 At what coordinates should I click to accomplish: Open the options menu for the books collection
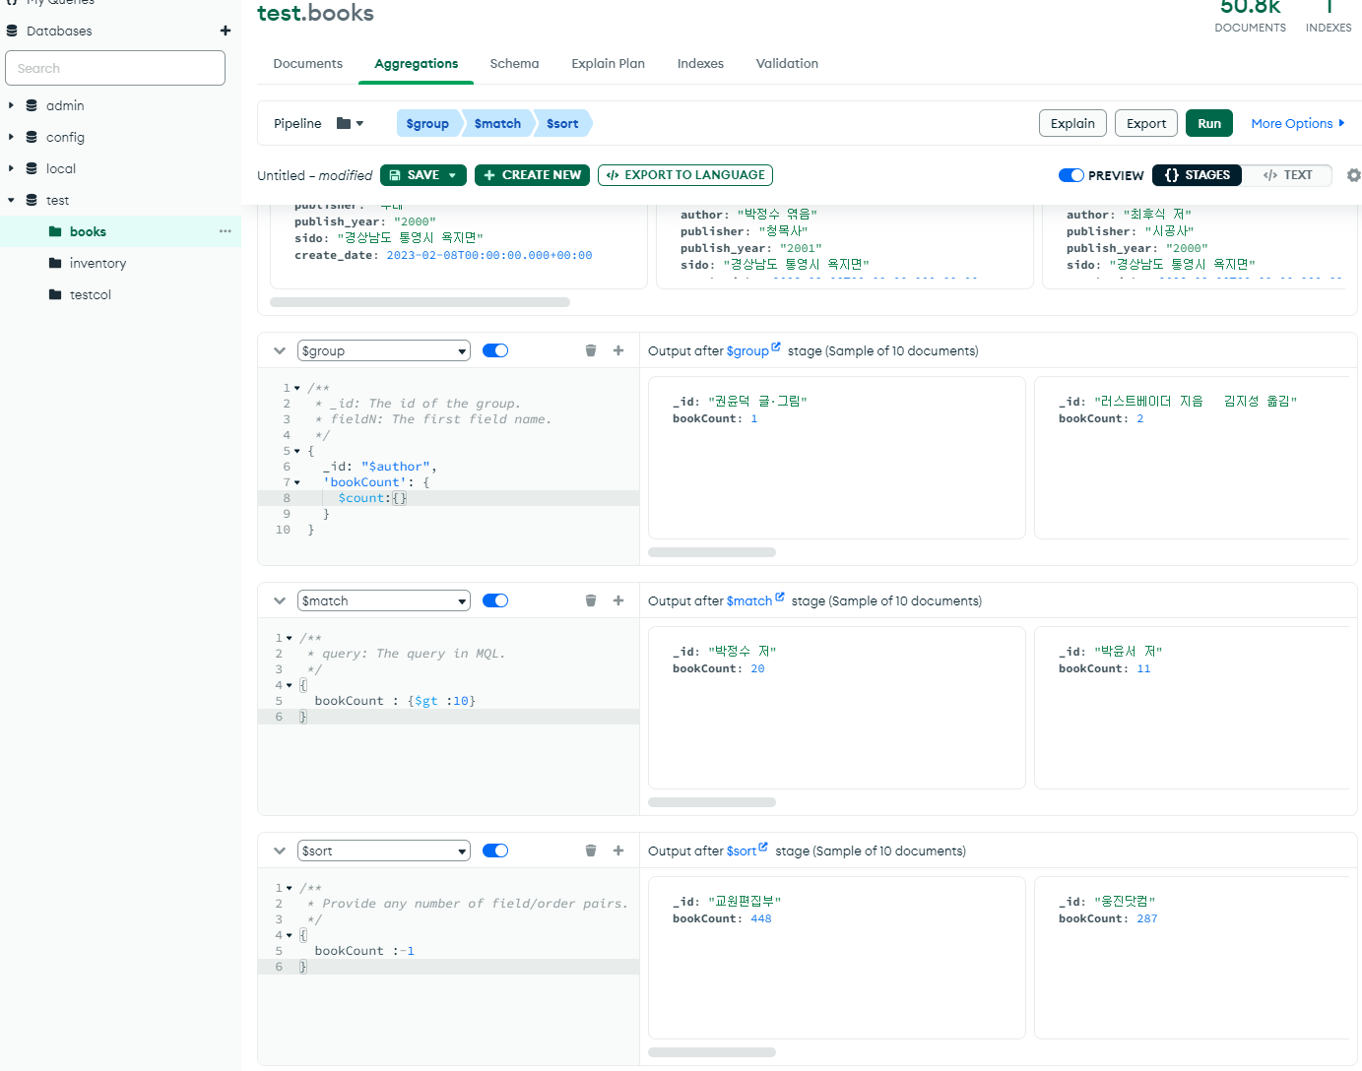[225, 231]
